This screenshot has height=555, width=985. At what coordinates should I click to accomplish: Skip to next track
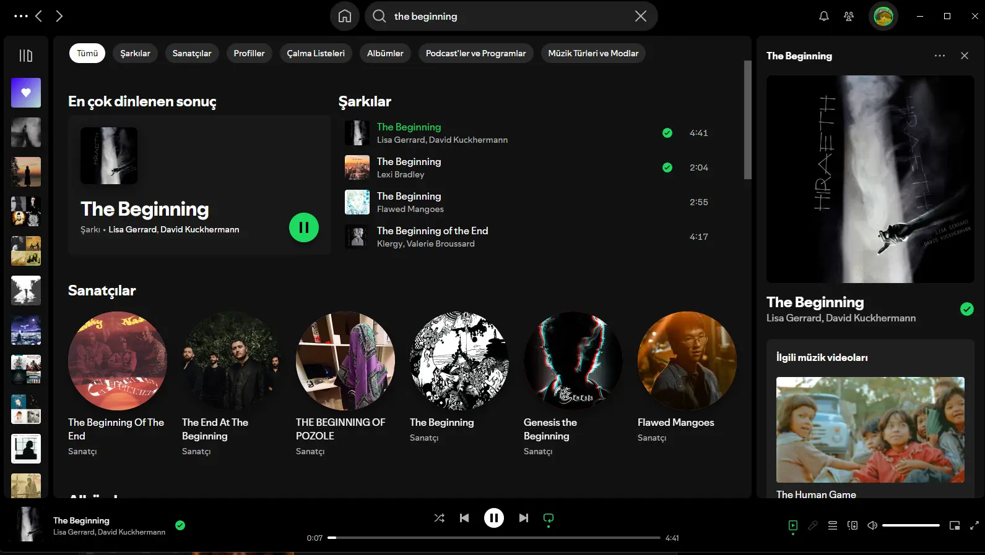point(524,518)
